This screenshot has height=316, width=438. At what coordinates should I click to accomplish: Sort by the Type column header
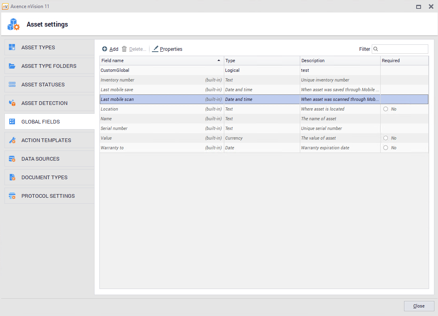point(261,61)
